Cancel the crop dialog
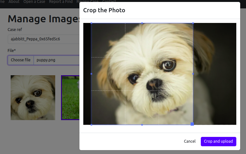Screen dimensions: 246x154 pyautogui.click(x=190, y=141)
